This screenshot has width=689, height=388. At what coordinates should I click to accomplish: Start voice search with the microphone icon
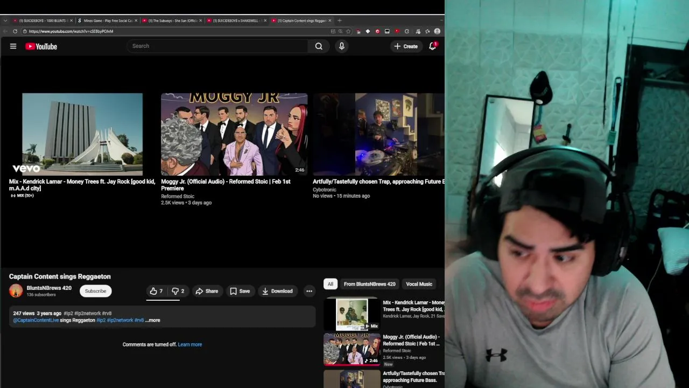click(x=341, y=46)
